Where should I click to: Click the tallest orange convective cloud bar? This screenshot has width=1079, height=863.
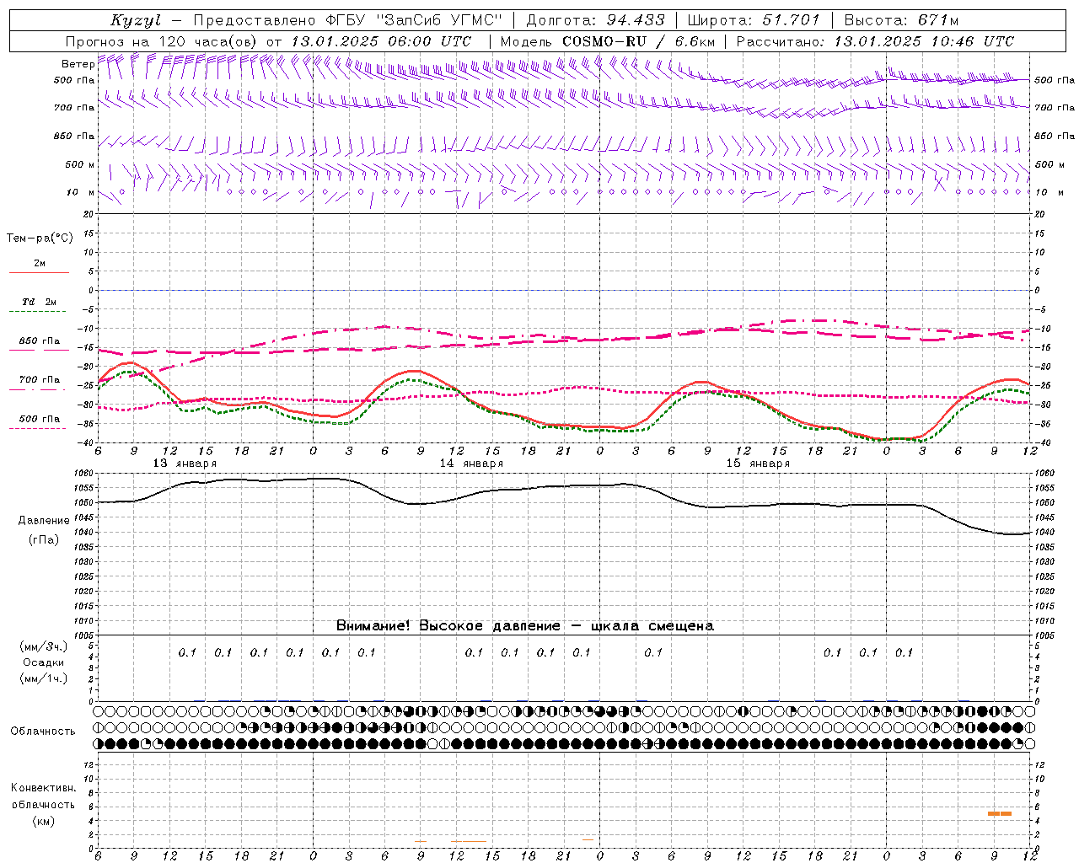(1000, 813)
